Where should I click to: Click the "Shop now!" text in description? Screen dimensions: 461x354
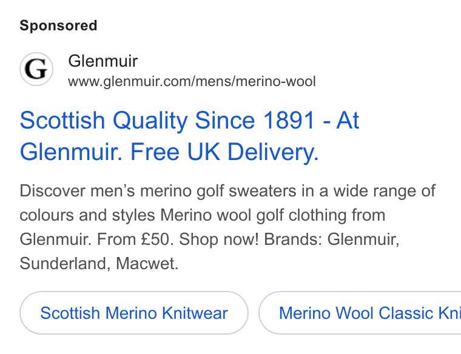pyautogui.click(x=219, y=239)
